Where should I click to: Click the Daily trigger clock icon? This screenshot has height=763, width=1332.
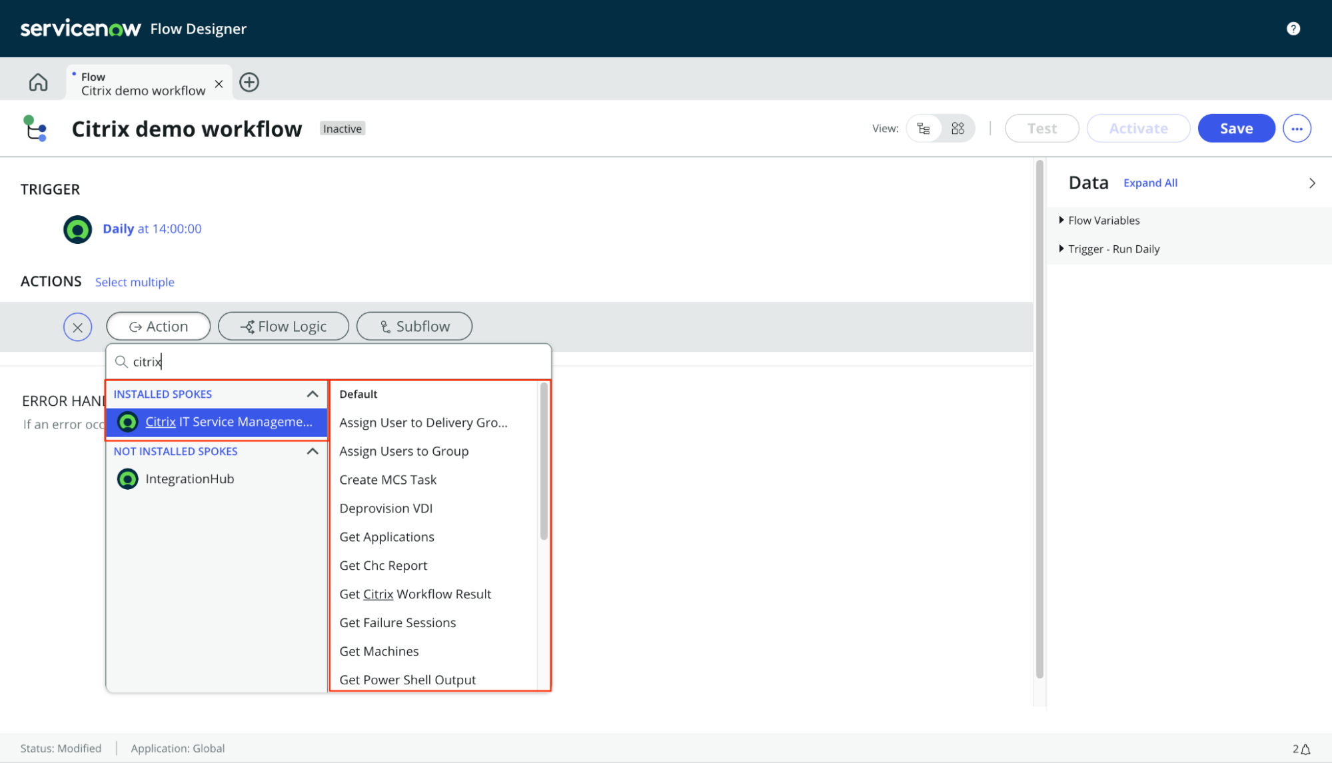click(x=77, y=229)
